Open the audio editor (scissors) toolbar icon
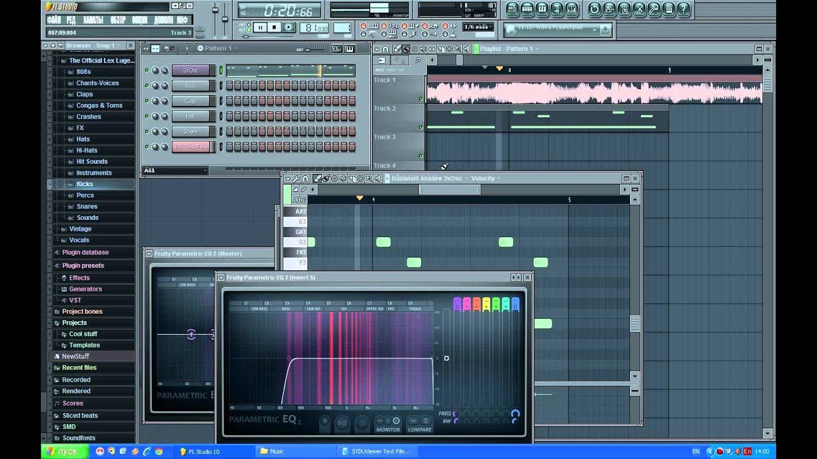This screenshot has width=817, height=459. point(640,9)
